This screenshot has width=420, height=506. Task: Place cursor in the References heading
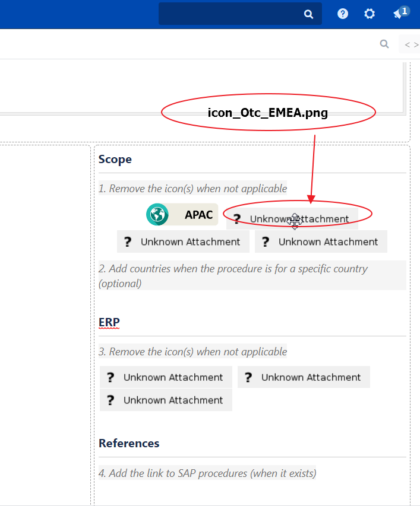(x=129, y=444)
